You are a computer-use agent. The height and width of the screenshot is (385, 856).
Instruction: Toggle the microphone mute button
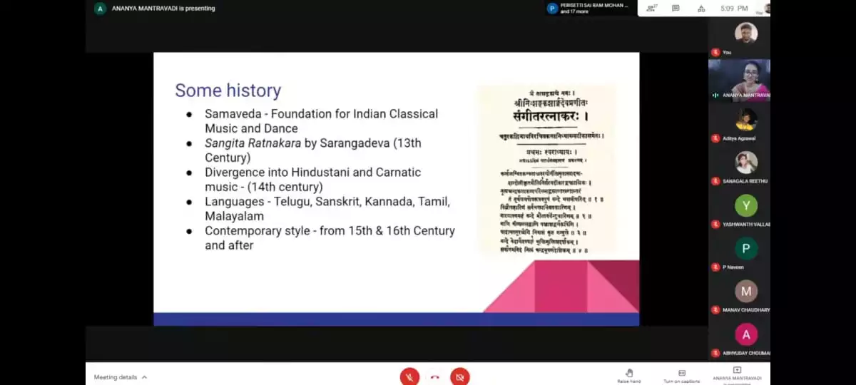pos(409,376)
